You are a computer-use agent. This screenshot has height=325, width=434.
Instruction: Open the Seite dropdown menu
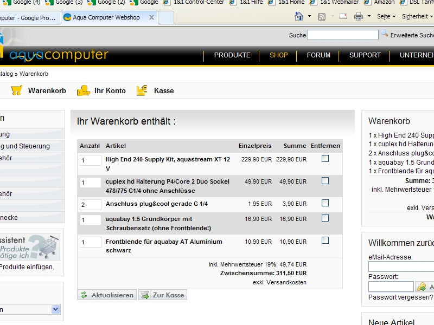point(386,16)
